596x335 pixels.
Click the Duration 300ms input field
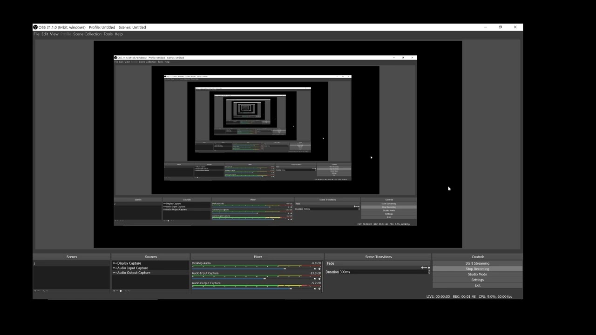click(x=384, y=272)
